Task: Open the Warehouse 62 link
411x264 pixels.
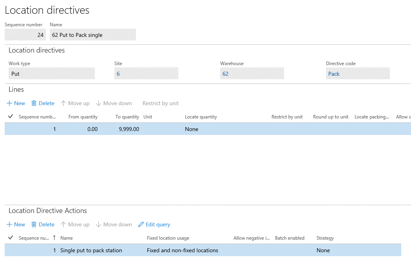Action: click(x=225, y=74)
